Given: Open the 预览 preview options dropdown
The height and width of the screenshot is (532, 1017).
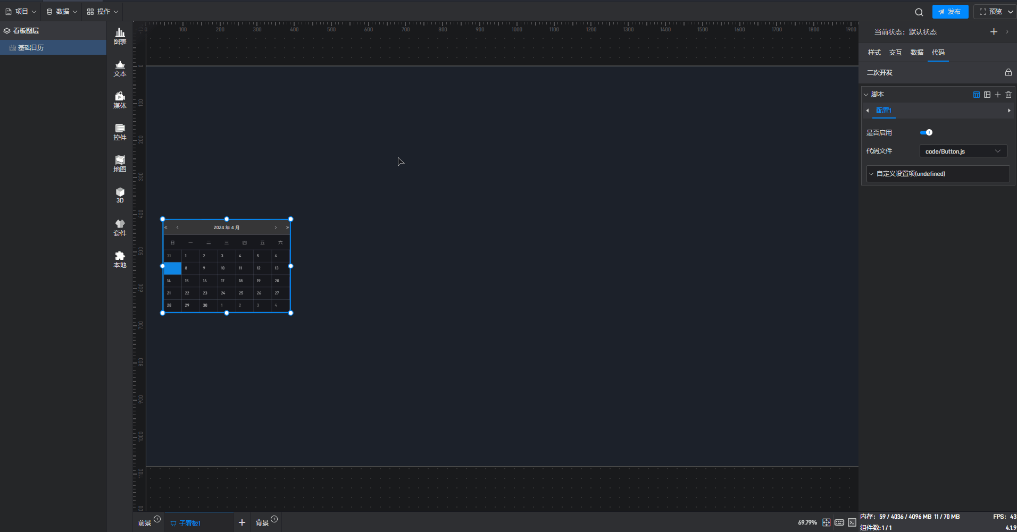Looking at the screenshot, I should [1010, 12].
